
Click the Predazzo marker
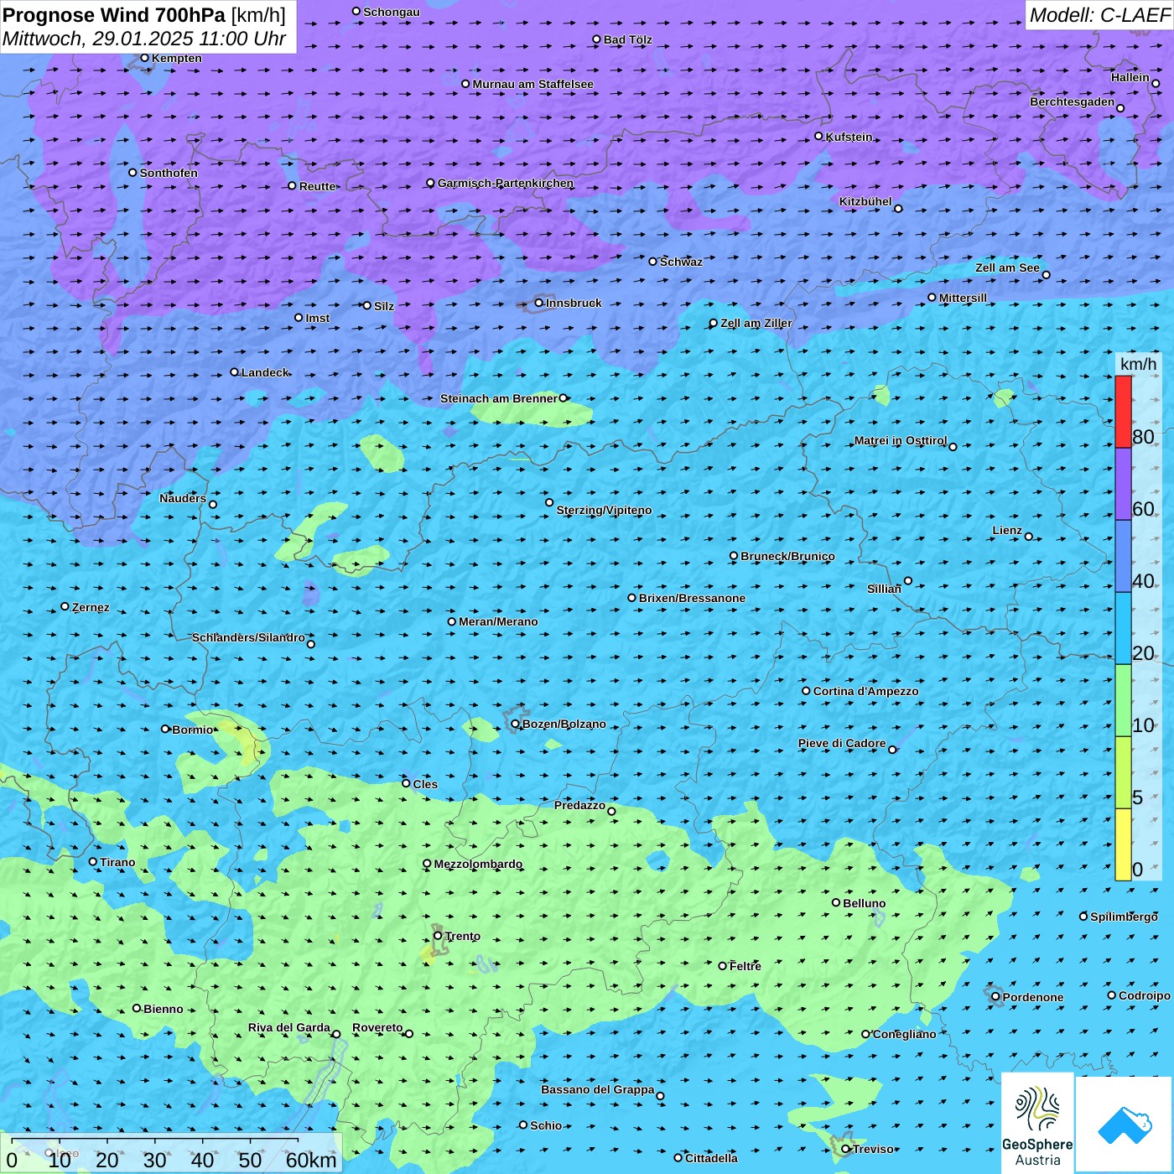611,811
